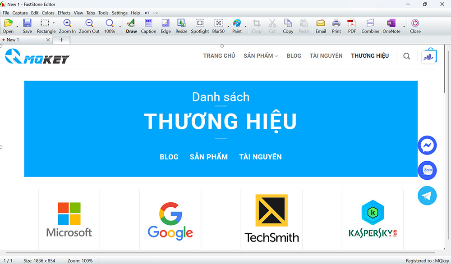Open the File menu

pyautogui.click(x=6, y=13)
